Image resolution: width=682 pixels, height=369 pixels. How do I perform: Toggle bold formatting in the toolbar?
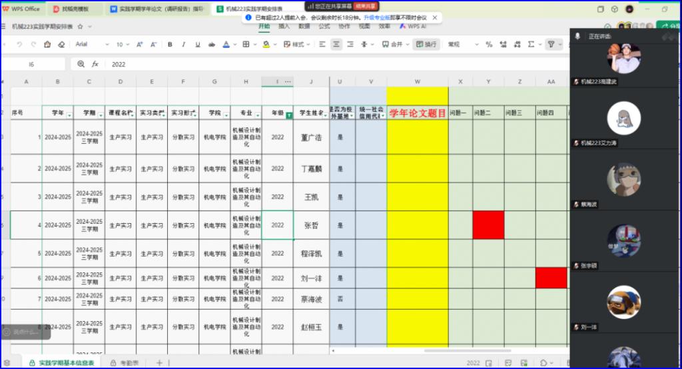tap(170, 45)
